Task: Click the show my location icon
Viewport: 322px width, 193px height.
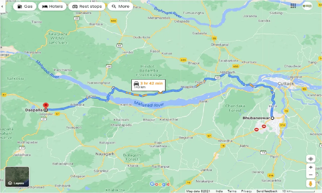Action: point(311,159)
